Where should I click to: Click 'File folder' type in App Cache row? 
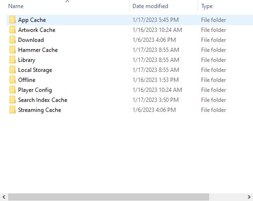pyautogui.click(x=213, y=20)
